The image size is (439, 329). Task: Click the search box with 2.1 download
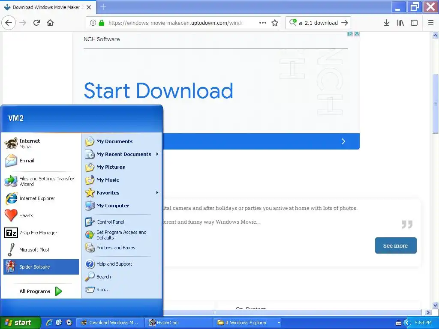pyautogui.click(x=318, y=23)
